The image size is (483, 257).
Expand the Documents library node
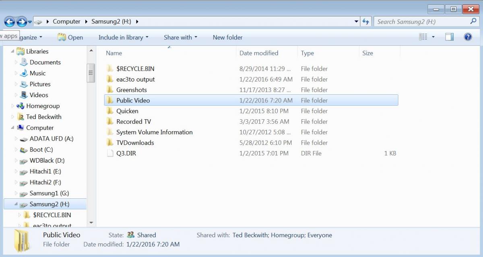pos(16,62)
